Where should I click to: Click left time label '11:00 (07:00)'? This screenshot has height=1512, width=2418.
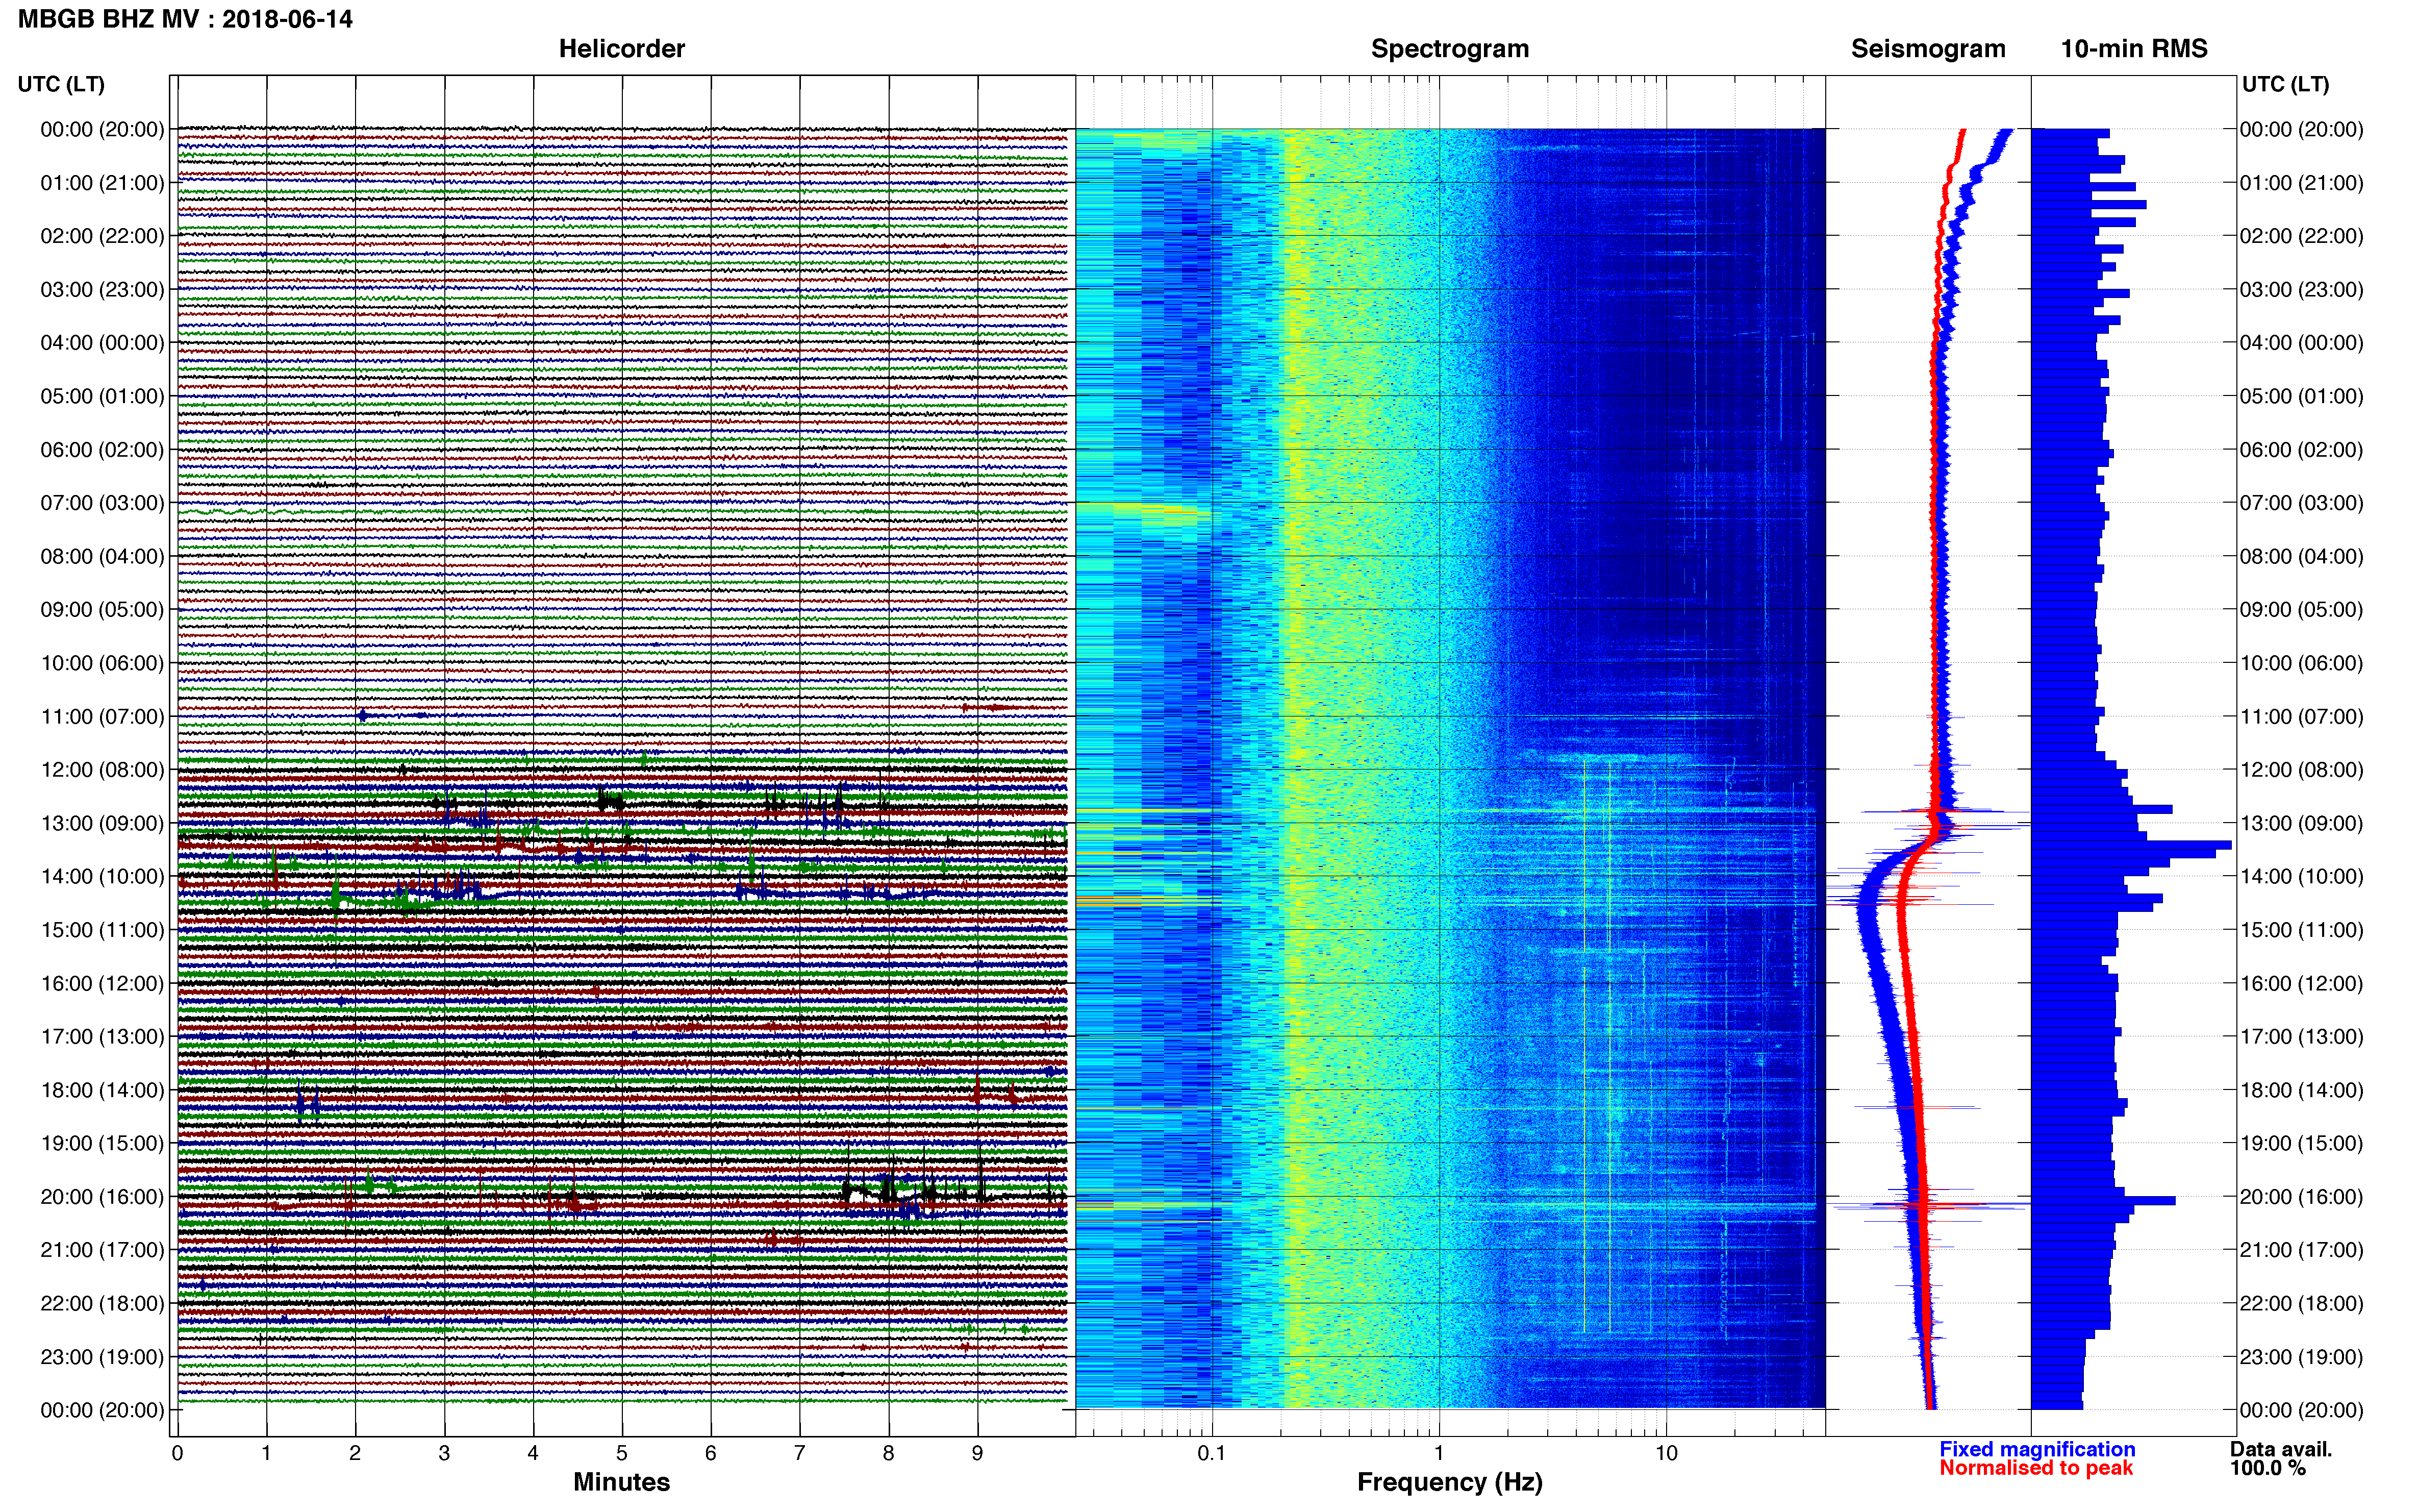pyautogui.click(x=102, y=717)
